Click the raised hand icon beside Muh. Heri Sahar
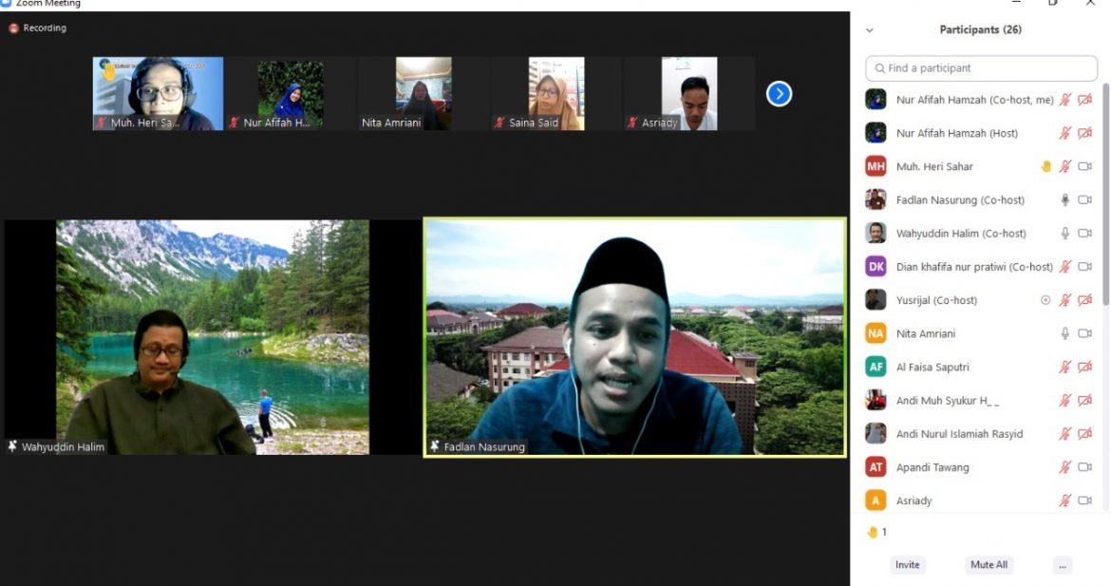The width and height of the screenshot is (1111, 586). click(1045, 166)
